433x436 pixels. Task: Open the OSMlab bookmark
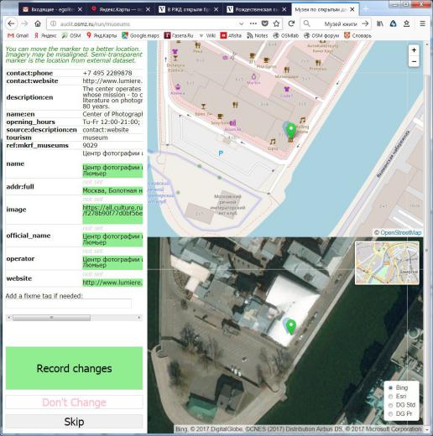[286, 35]
